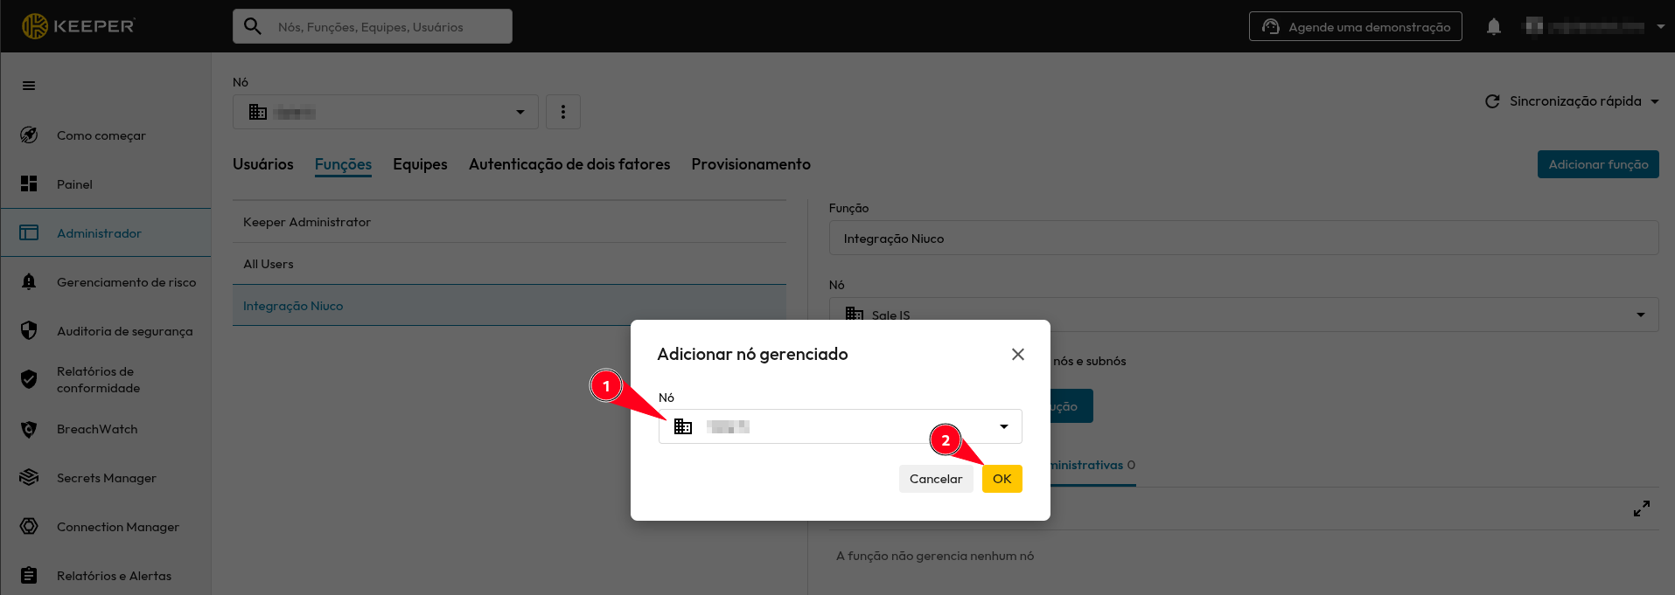Image resolution: width=1675 pixels, height=595 pixels.
Task: Open the Provisionamento tab
Action: pyautogui.click(x=751, y=164)
